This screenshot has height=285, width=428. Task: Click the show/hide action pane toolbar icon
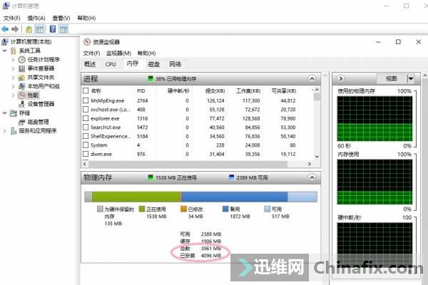(x=63, y=29)
